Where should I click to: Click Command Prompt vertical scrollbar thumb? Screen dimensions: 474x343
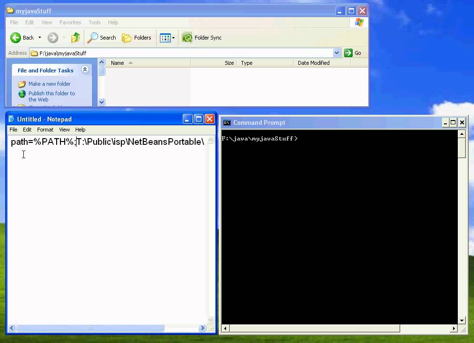coord(462,147)
